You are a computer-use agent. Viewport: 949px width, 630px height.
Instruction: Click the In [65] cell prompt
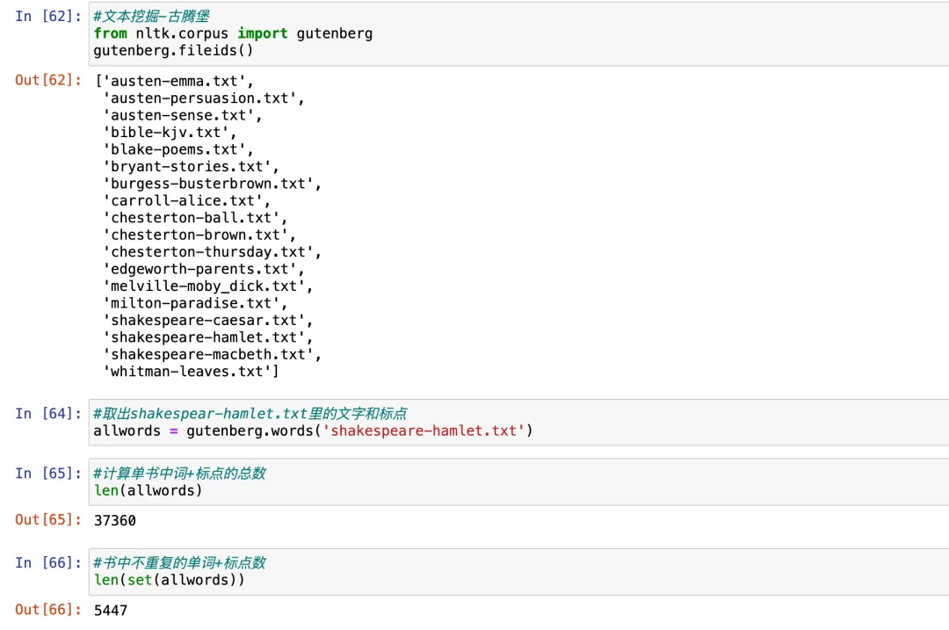point(47,473)
